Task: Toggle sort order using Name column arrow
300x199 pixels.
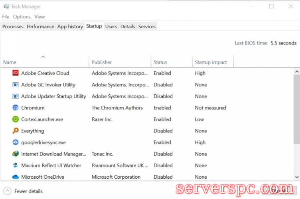Action: [43, 57]
